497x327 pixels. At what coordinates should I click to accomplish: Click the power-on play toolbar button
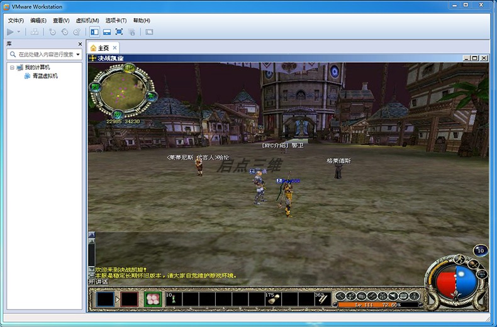(11, 31)
